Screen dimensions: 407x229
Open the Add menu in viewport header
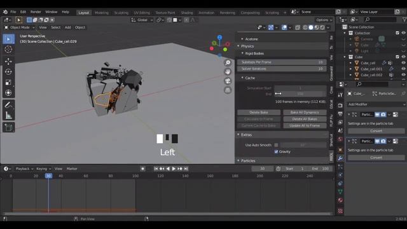click(68, 27)
